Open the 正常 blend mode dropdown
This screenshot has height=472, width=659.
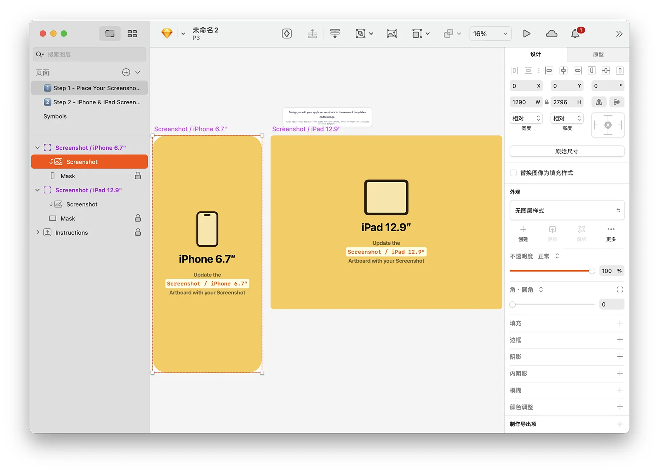click(549, 256)
